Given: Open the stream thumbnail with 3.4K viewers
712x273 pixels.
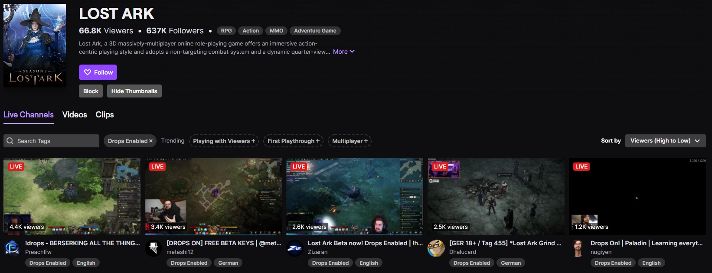Looking at the screenshot, I should point(213,197).
